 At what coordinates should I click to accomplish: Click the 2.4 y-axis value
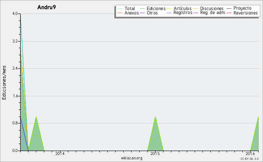[15, 68]
